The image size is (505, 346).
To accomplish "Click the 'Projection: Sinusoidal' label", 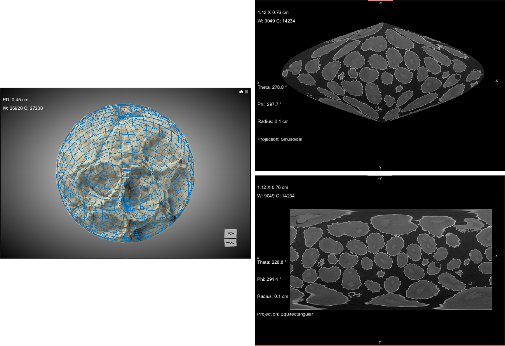I will 280,139.
